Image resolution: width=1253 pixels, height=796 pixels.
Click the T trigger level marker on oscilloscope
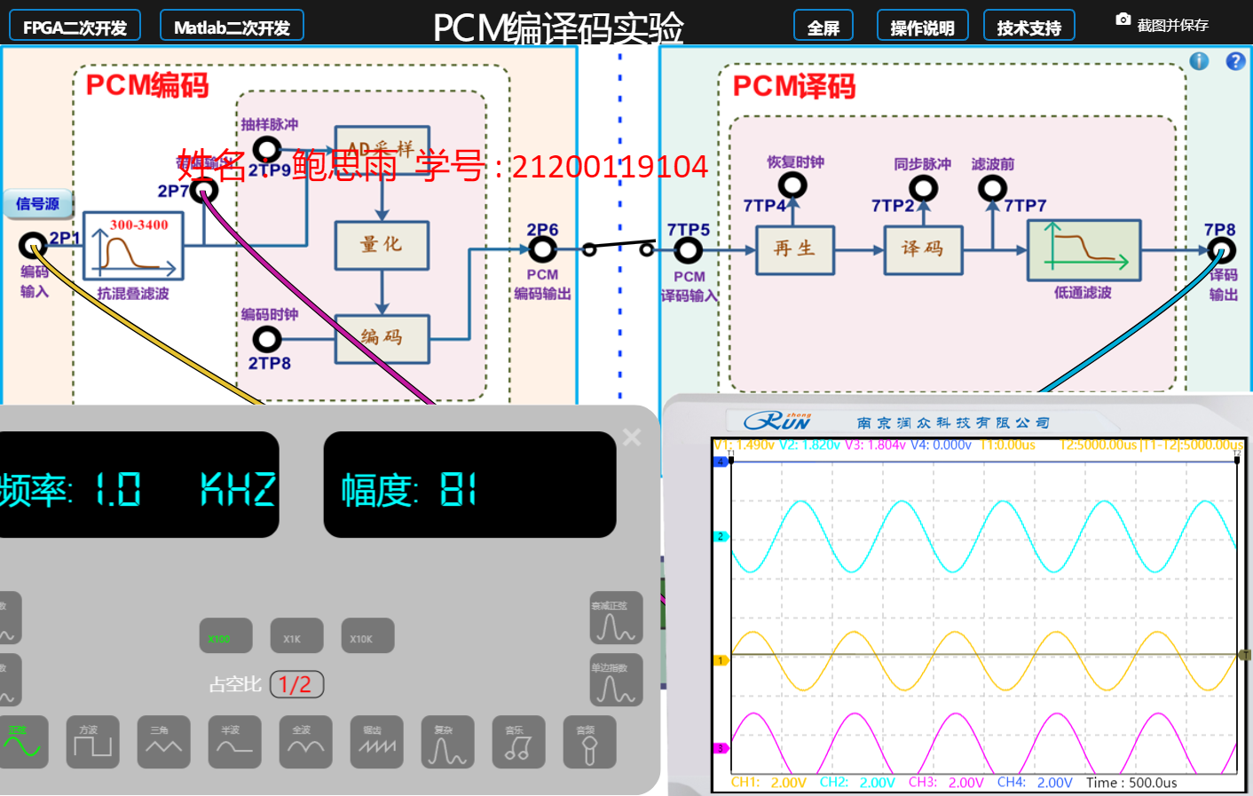pyautogui.click(x=1244, y=655)
